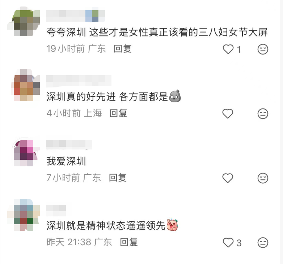
Task: Reply to the 昨天 21:38 comment
Action: coord(129,242)
